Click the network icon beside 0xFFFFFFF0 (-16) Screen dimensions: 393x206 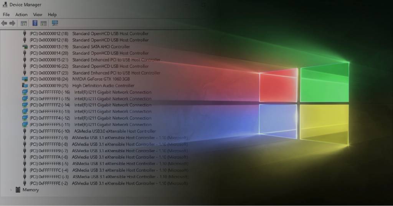[x=25, y=92]
